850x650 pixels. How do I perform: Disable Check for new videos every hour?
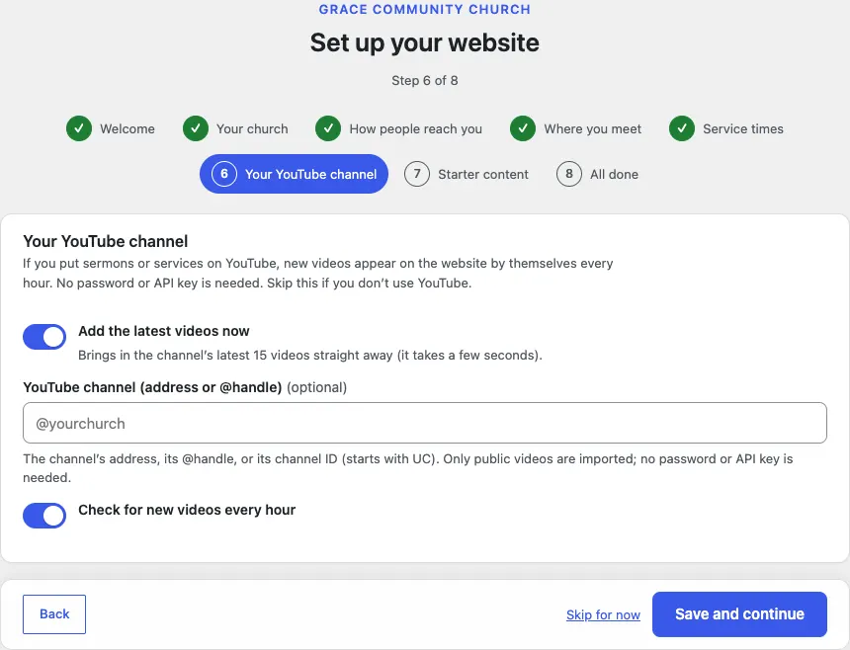pos(44,515)
